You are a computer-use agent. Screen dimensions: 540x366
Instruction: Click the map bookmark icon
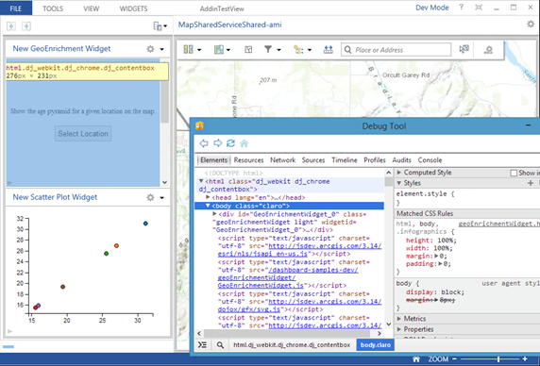(248, 50)
